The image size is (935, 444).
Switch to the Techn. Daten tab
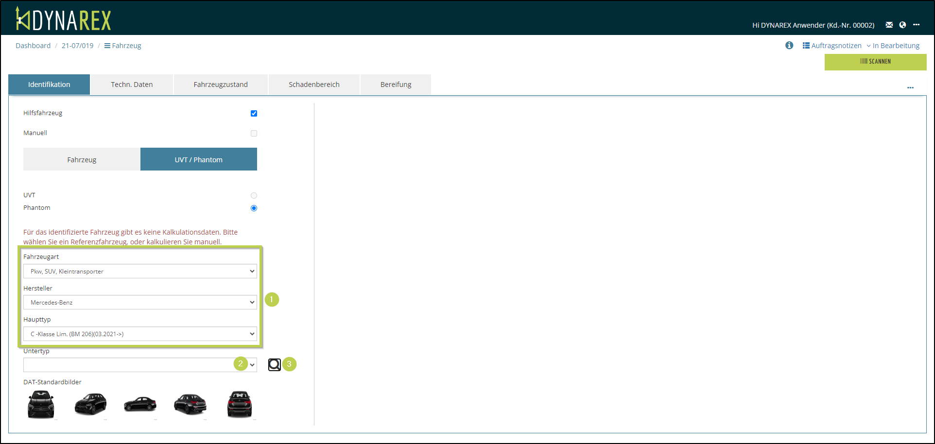click(132, 85)
